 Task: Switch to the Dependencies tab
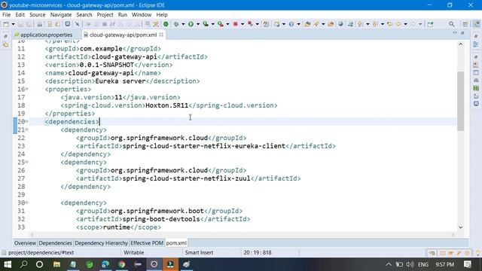pos(55,243)
